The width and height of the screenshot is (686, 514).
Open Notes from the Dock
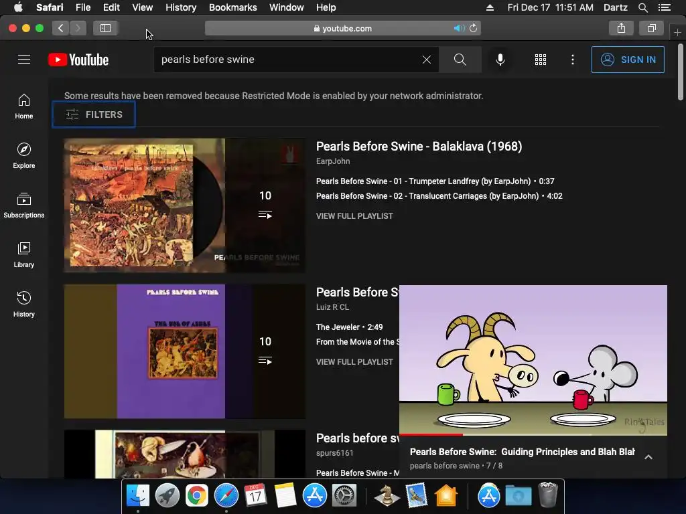click(x=285, y=496)
